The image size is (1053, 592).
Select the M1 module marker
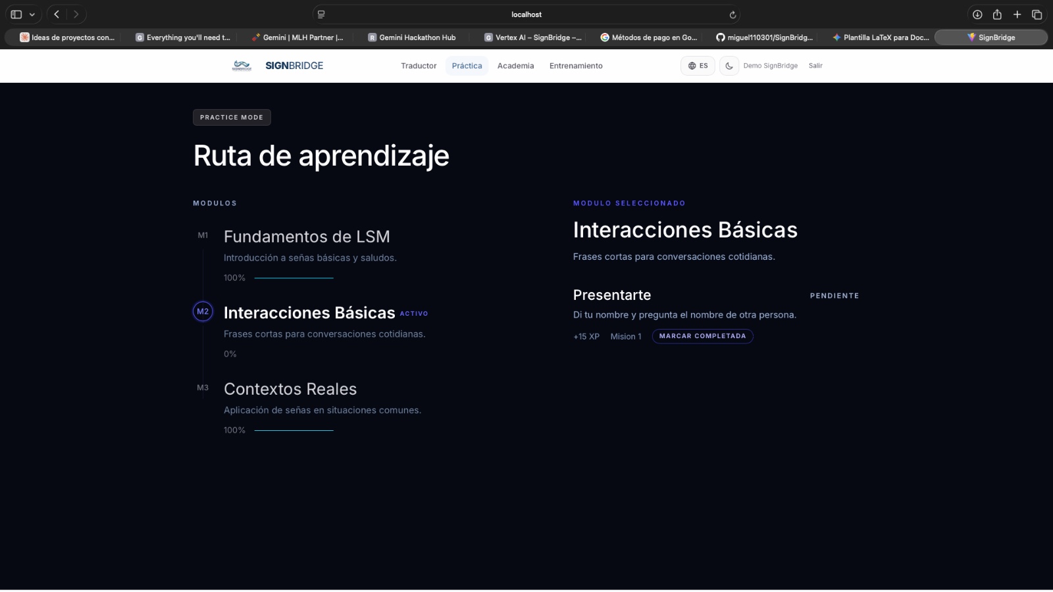203,235
